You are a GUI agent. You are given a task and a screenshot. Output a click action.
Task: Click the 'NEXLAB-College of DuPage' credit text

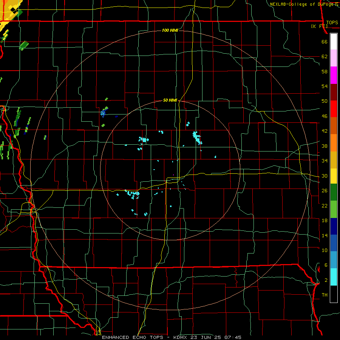[301, 4]
